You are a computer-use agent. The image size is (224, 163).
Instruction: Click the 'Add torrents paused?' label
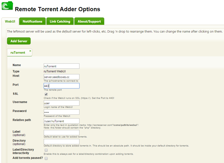coord(28,158)
